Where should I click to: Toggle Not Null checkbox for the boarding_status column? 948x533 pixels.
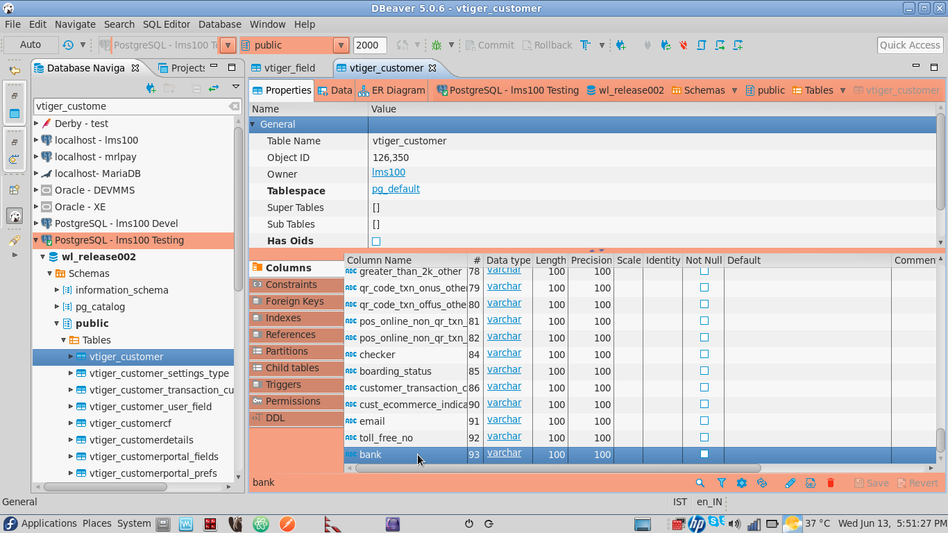point(704,371)
